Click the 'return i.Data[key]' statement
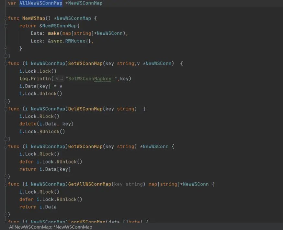 [45, 169]
